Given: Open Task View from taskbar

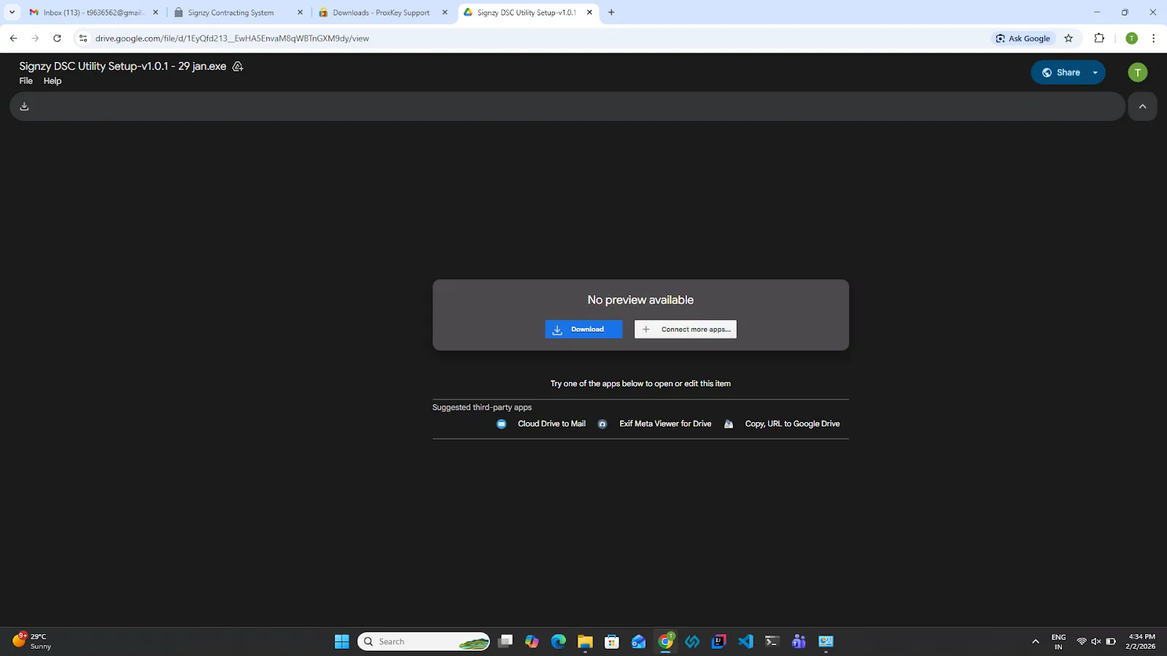Looking at the screenshot, I should pyautogui.click(x=505, y=641).
